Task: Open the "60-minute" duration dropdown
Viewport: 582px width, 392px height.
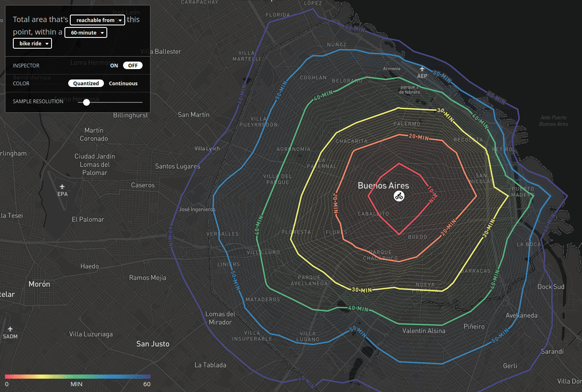Action: pyautogui.click(x=86, y=32)
